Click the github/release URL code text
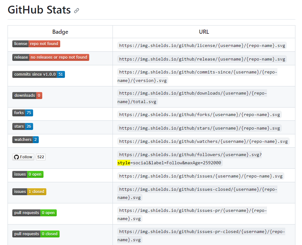Viewport: 302px width, 245px height. 202,59
